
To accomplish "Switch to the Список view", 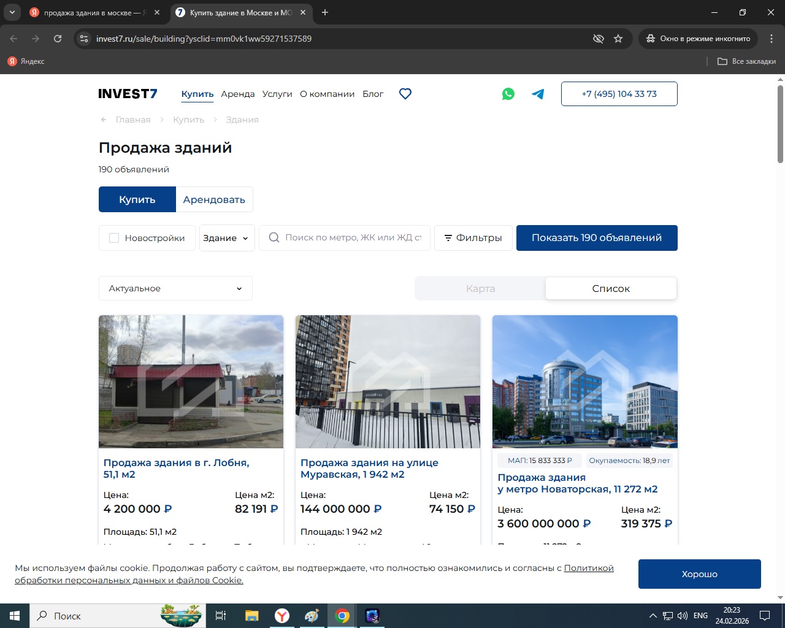I will [x=611, y=288].
